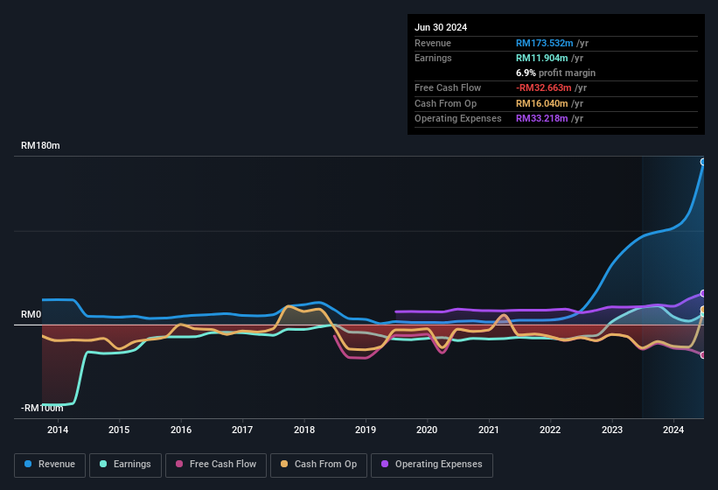Select the Revenue endpoint marker on the chart
This screenshot has width=718, height=490.
click(x=703, y=162)
